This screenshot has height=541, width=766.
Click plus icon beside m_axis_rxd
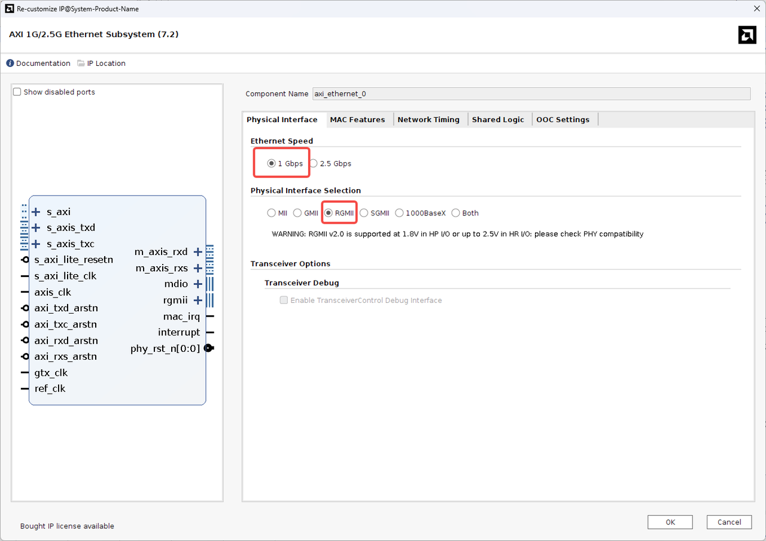point(197,252)
